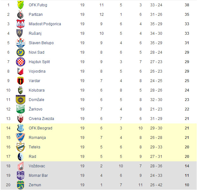Click the Domžale yellow-blue crest

point(21,99)
